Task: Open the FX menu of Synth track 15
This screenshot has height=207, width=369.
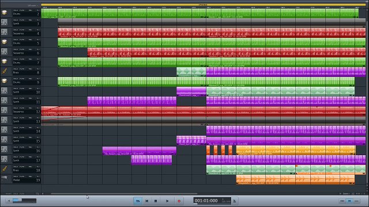Action: [38, 137]
